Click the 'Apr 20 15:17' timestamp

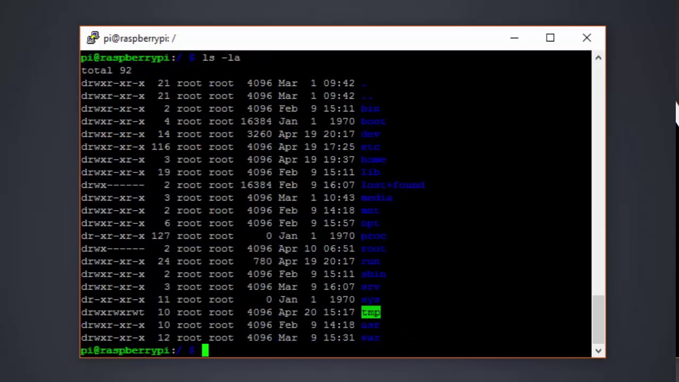316,312
